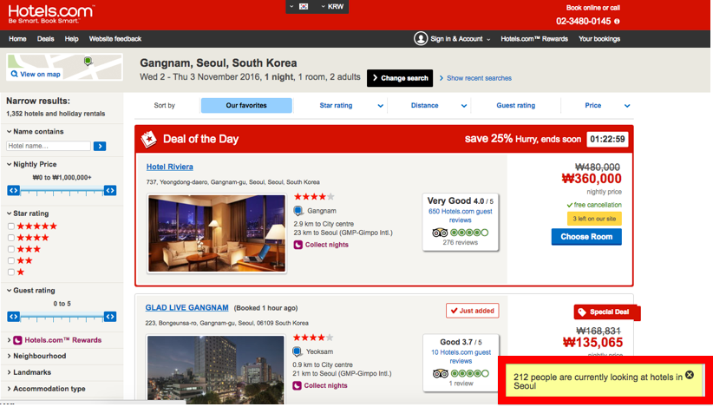Image resolution: width=713 pixels, height=407 pixels.
Task: Check the 3-star rating filter
Action: coord(11,249)
